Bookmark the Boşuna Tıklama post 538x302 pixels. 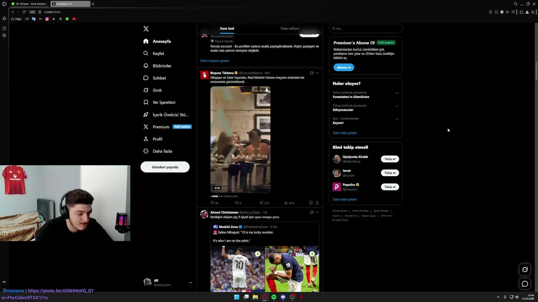311,203
